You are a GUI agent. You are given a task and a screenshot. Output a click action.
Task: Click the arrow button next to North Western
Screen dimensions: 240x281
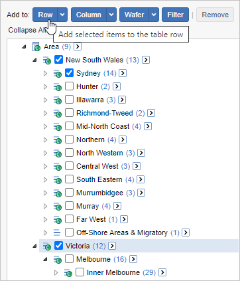[141, 153]
